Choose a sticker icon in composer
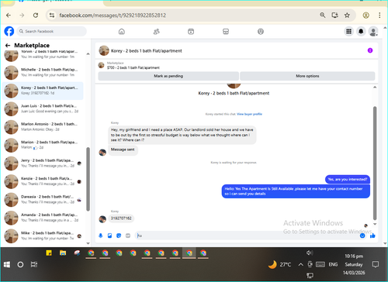The image size is (388, 282). click(119, 236)
